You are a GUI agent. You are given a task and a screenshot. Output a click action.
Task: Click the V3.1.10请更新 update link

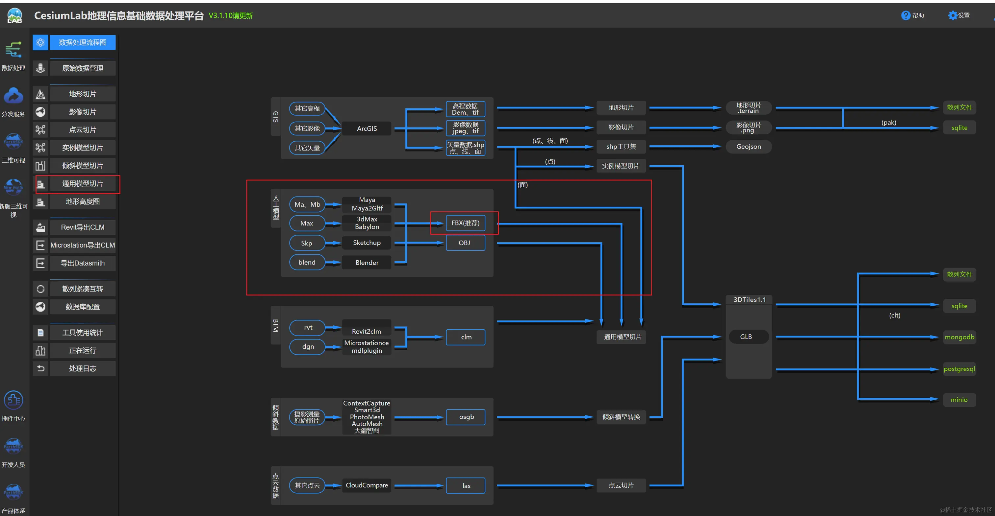pos(231,15)
